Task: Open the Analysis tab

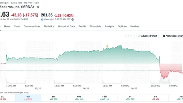Action: tap(110, 26)
